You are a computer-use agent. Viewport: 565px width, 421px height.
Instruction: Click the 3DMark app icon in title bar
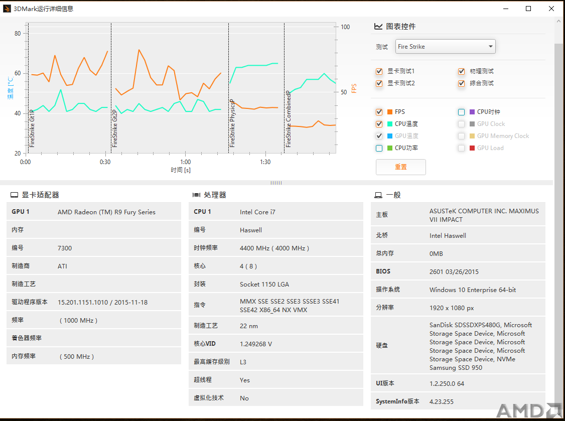[7, 9]
